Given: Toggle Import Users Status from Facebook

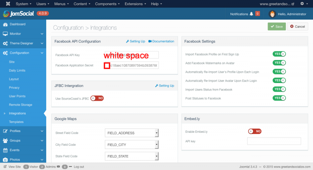Looking at the screenshot, I should pyautogui.click(x=279, y=89).
